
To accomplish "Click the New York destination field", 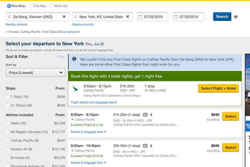I will [x=102, y=17].
